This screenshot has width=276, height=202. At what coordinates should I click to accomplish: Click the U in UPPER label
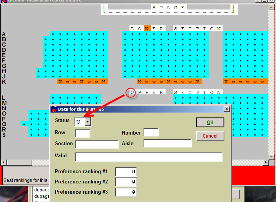click(132, 92)
